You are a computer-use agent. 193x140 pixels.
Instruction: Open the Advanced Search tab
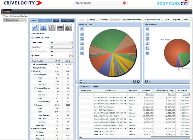coord(153,20)
